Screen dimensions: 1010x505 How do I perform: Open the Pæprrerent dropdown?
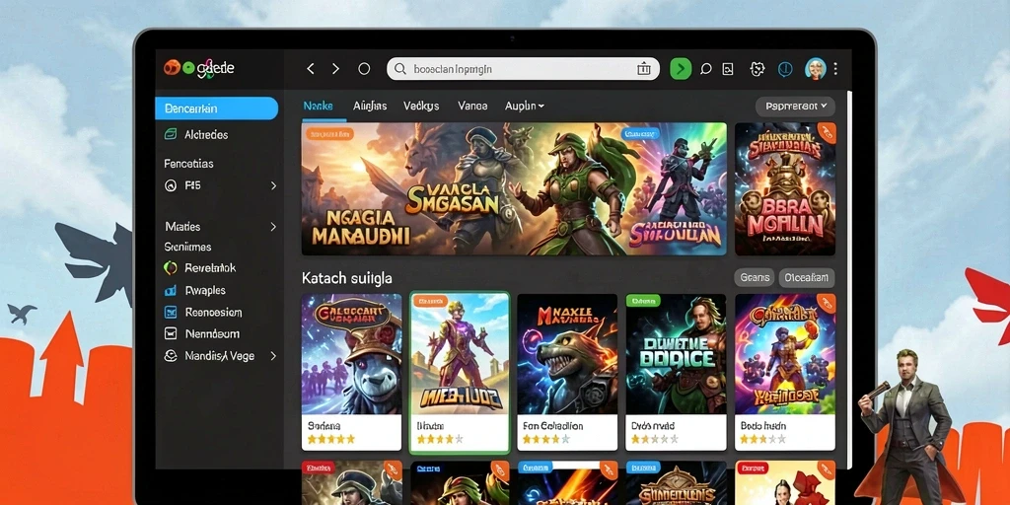click(796, 106)
